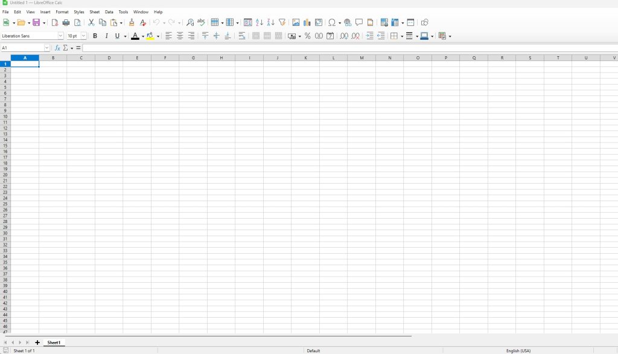Insert an image
Viewport: 618px width, 354px height.
[x=296, y=22]
